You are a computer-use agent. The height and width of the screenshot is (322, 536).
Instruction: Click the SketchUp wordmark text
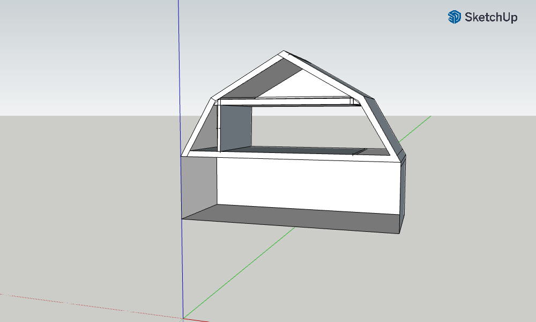pos(490,17)
